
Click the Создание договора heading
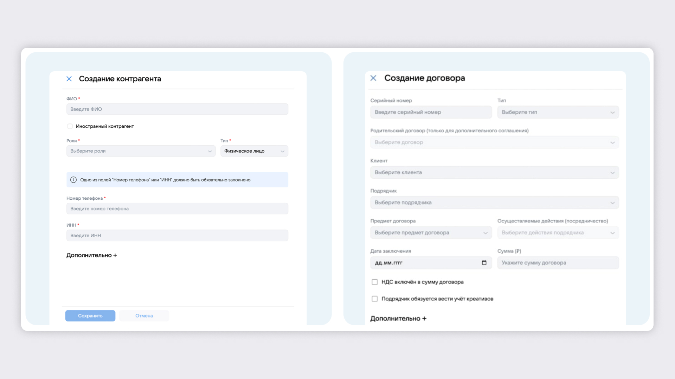425,78
